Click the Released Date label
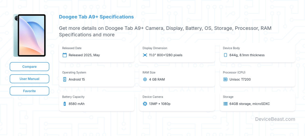Image resolution: width=305 pixels, height=136 pixels. tap(72, 48)
